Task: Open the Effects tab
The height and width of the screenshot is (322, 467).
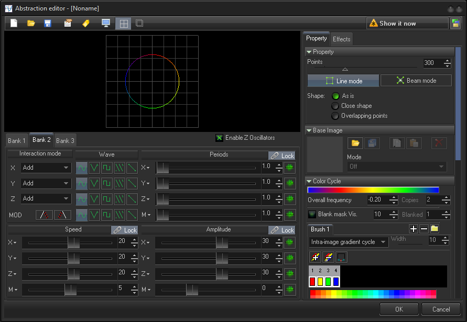Action: click(x=341, y=39)
